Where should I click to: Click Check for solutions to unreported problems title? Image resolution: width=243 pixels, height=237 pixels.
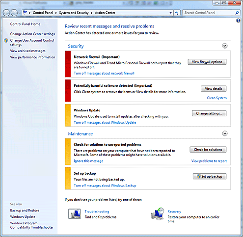pos(108,145)
